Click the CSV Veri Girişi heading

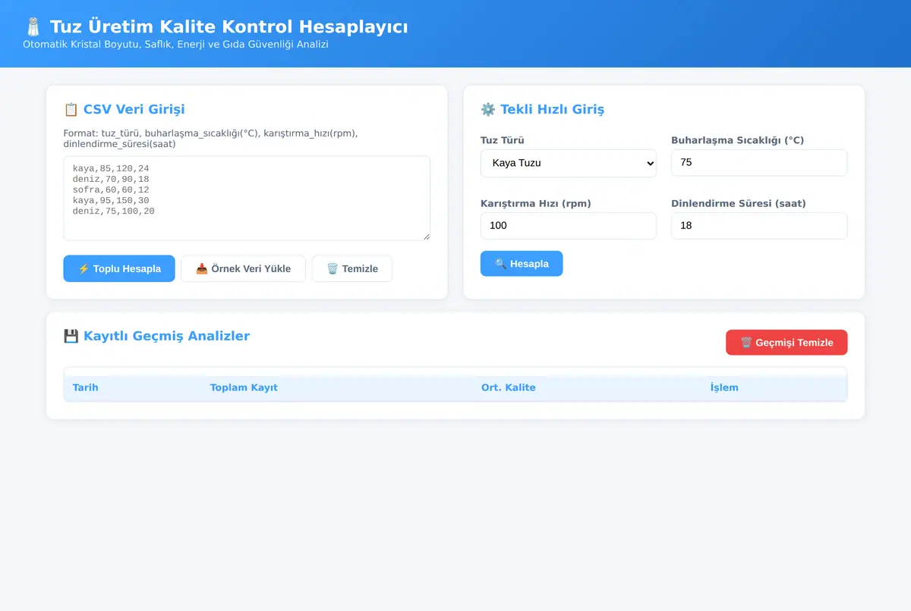pyautogui.click(x=134, y=109)
